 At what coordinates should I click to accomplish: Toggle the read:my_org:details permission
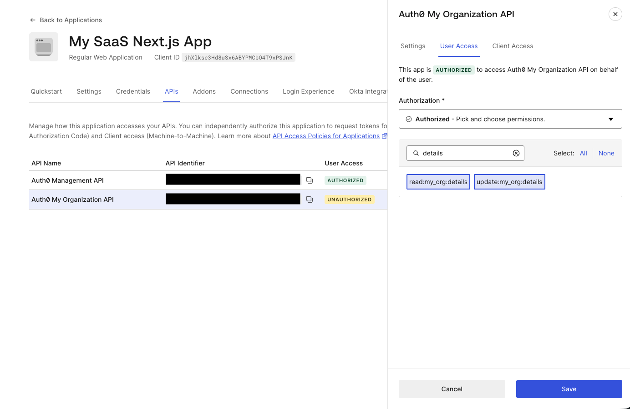pyautogui.click(x=438, y=181)
